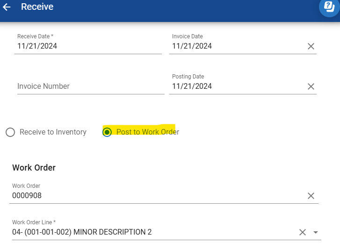Click the highlighted Post to Work Order label

pos(148,132)
